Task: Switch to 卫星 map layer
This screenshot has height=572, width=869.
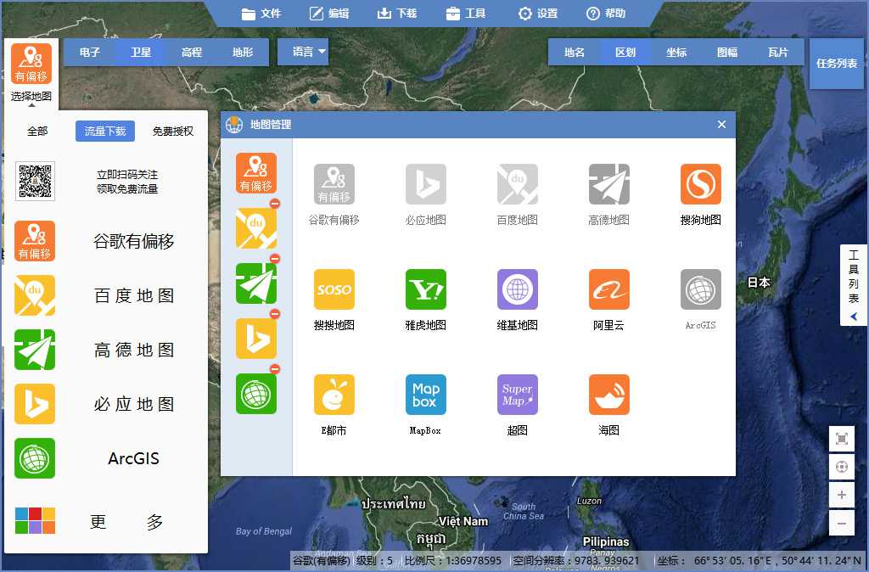Action: click(x=140, y=52)
